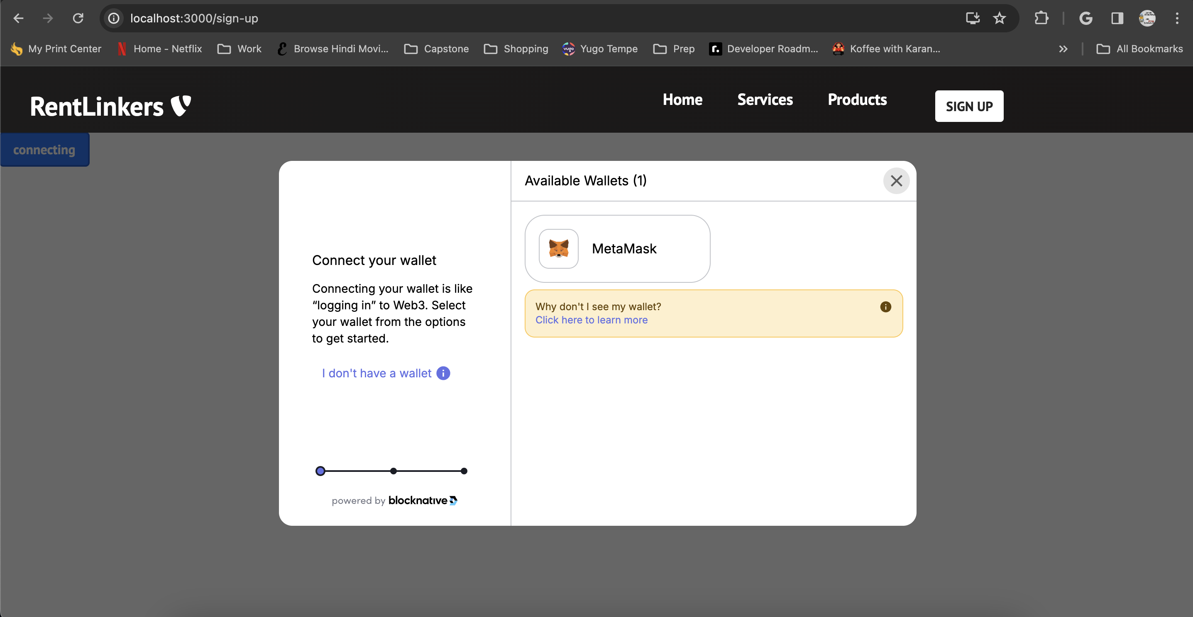Reload the page
This screenshot has height=617, width=1193.
[78, 19]
